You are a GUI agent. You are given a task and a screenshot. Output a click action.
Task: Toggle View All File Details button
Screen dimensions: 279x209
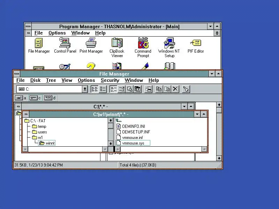tap(103, 89)
